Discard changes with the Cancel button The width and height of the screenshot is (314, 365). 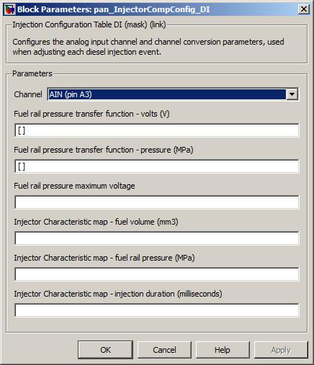pyautogui.click(x=164, y=350)
